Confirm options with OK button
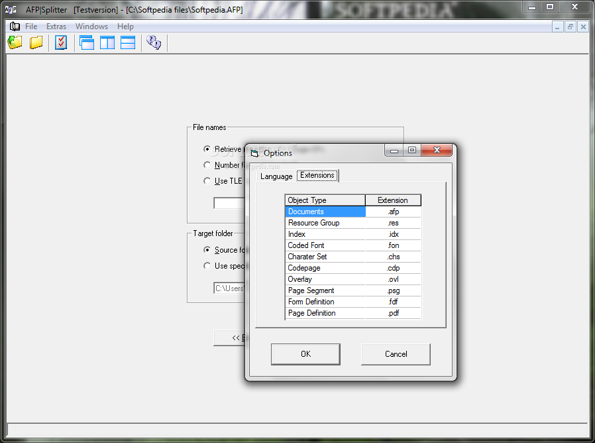Viewport: 595px width, 443px height. (x=305, y=354)
